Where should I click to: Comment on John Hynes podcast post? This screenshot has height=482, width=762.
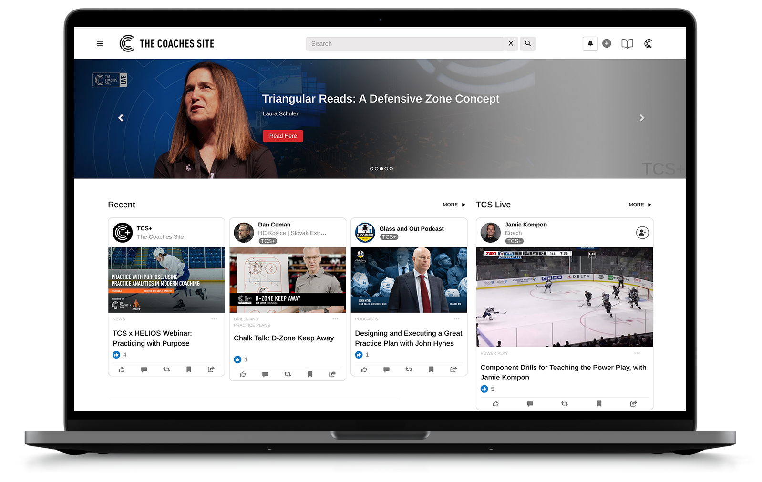click(x=386, y=369)
